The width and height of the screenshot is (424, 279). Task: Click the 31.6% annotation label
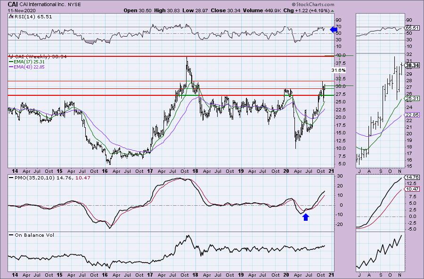339,70
